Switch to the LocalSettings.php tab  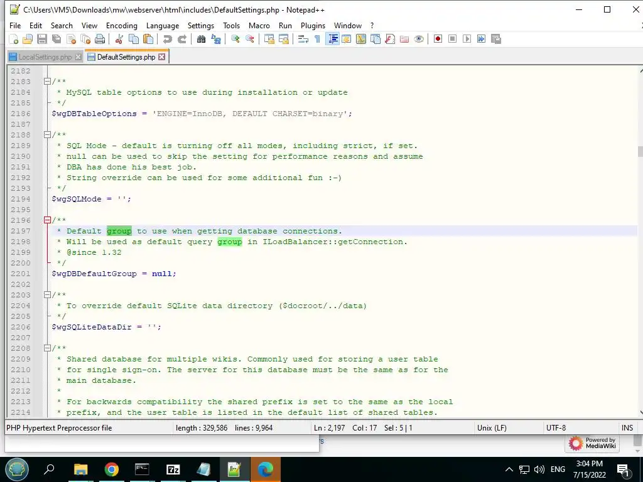pos(45,57)
